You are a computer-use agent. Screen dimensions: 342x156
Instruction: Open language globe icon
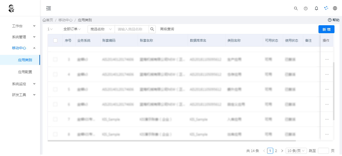click(335, 8)
